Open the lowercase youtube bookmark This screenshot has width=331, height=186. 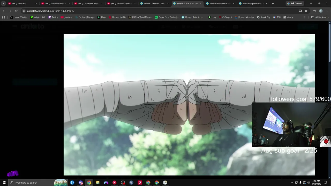tap(66, 17)
